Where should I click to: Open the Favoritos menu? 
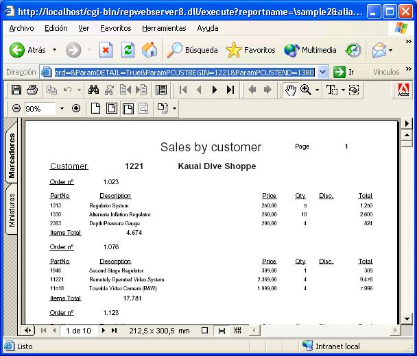115,28
